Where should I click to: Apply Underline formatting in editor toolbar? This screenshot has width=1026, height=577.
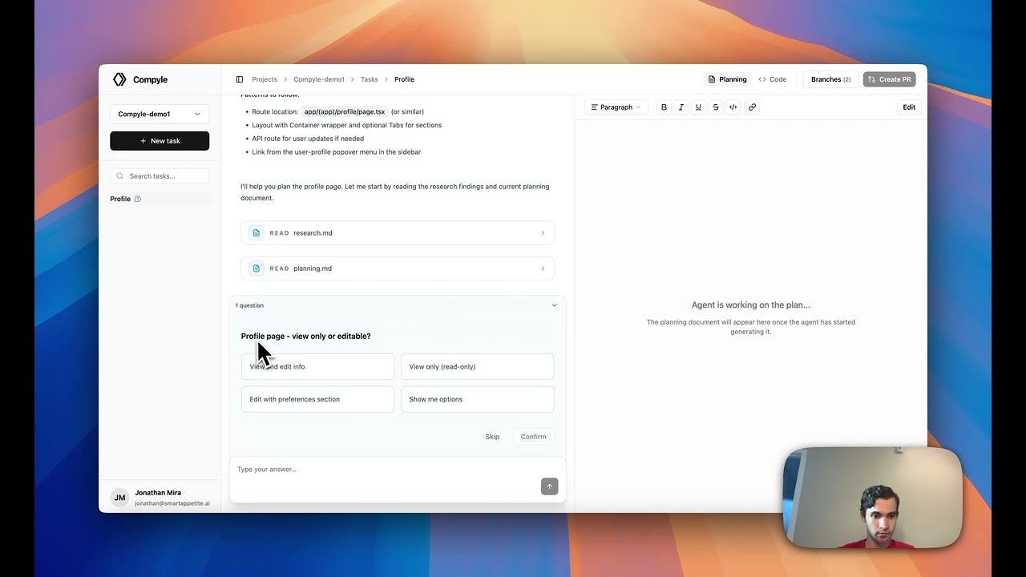coord(698,107)
